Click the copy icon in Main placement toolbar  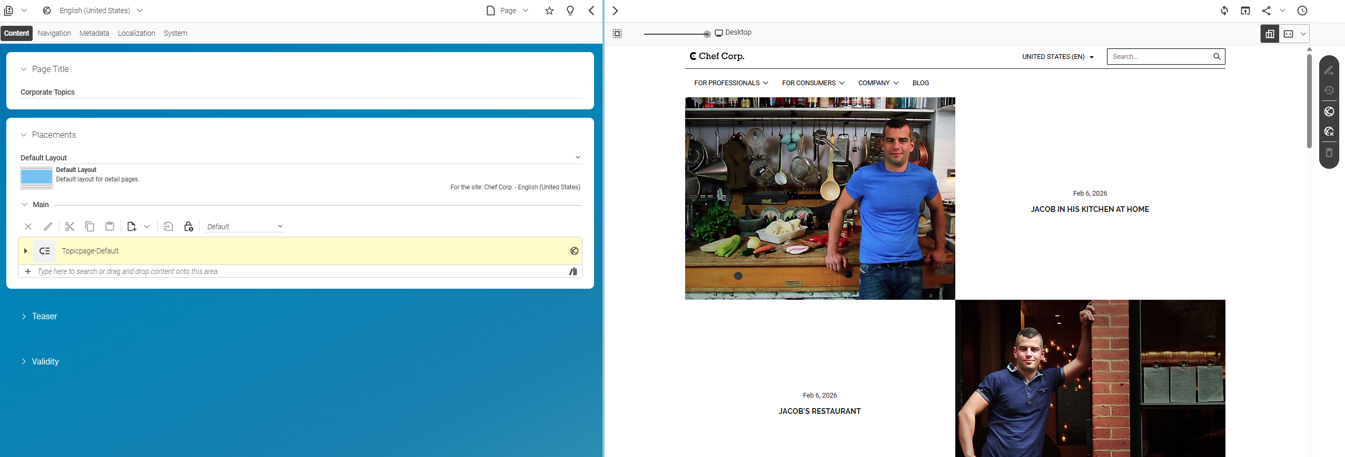pyautogui.click(x=90, y=227)
